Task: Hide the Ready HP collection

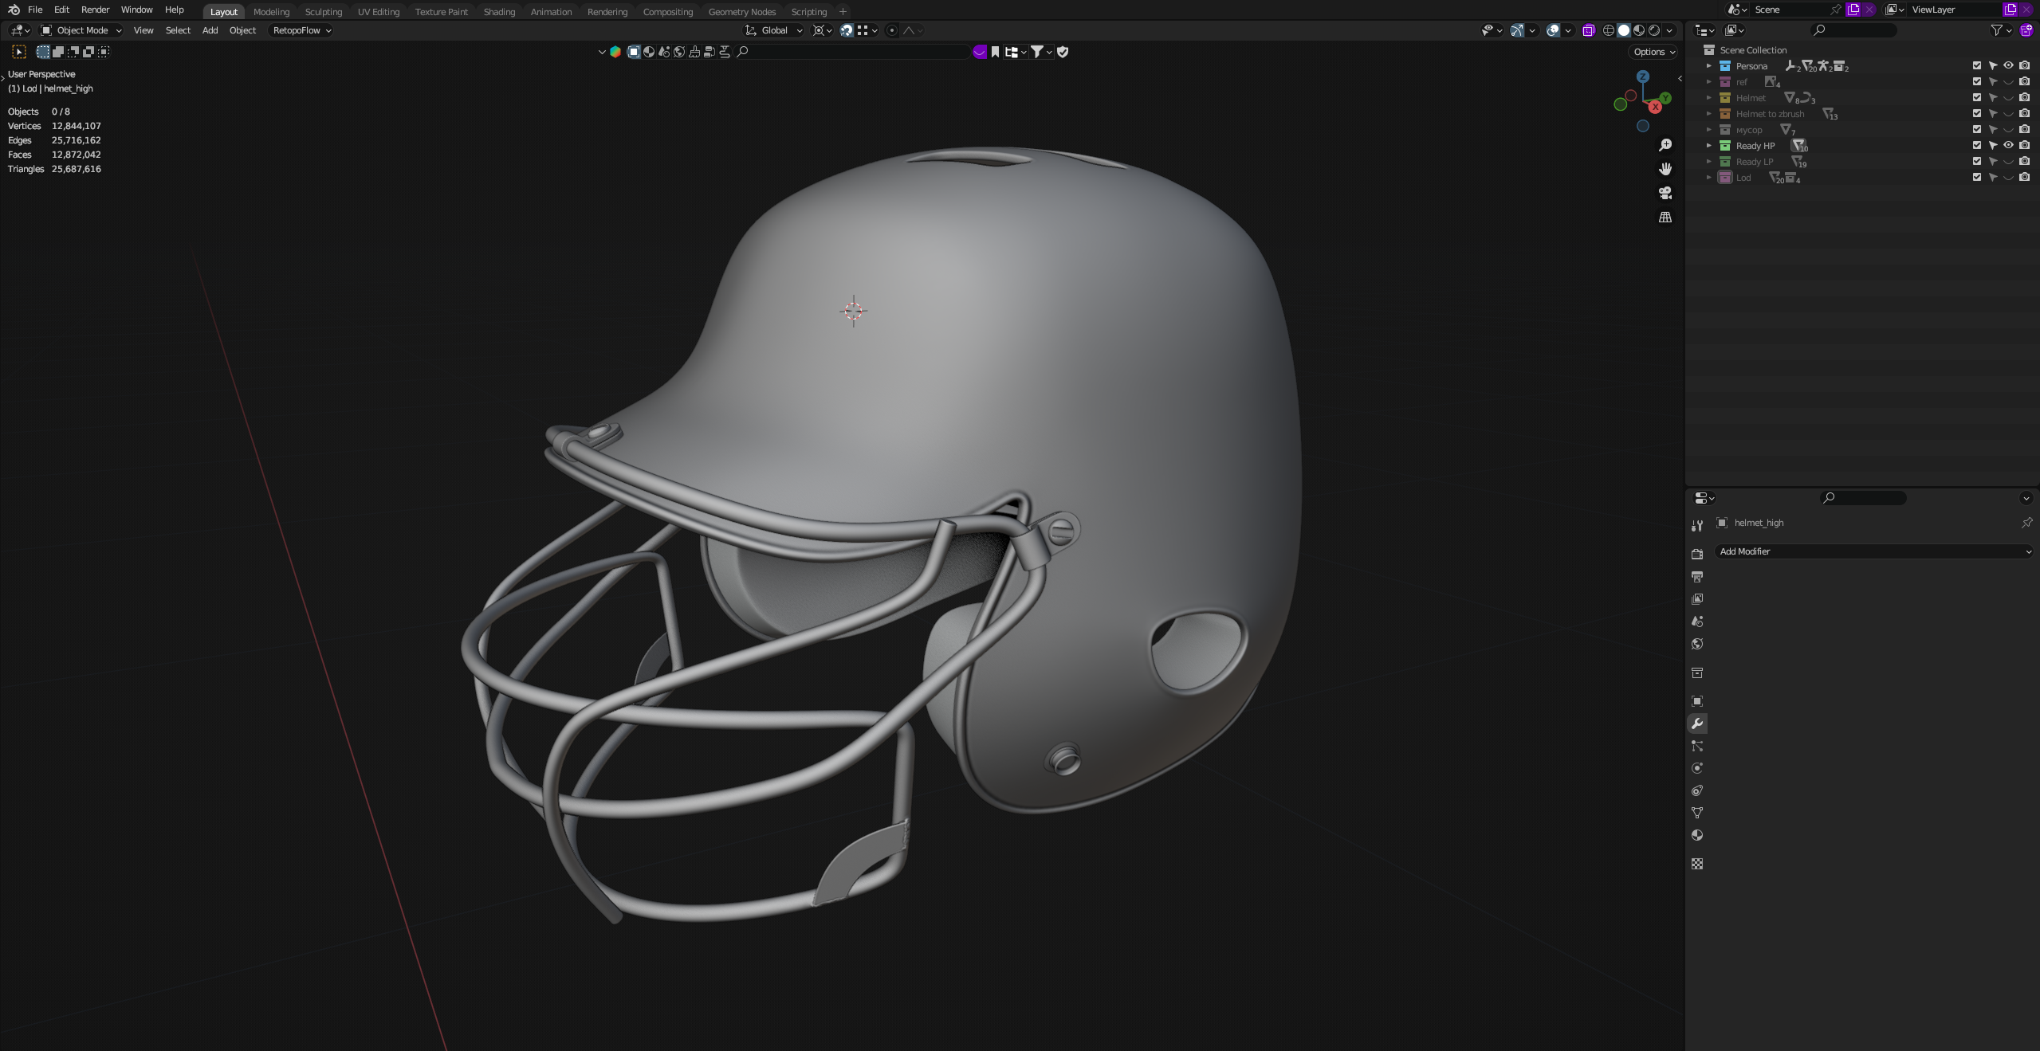Action: tap(2008, 145)
